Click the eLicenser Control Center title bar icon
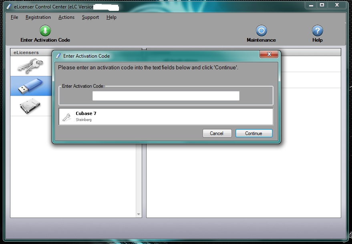352x244 pixels. (x=9, y=6)
